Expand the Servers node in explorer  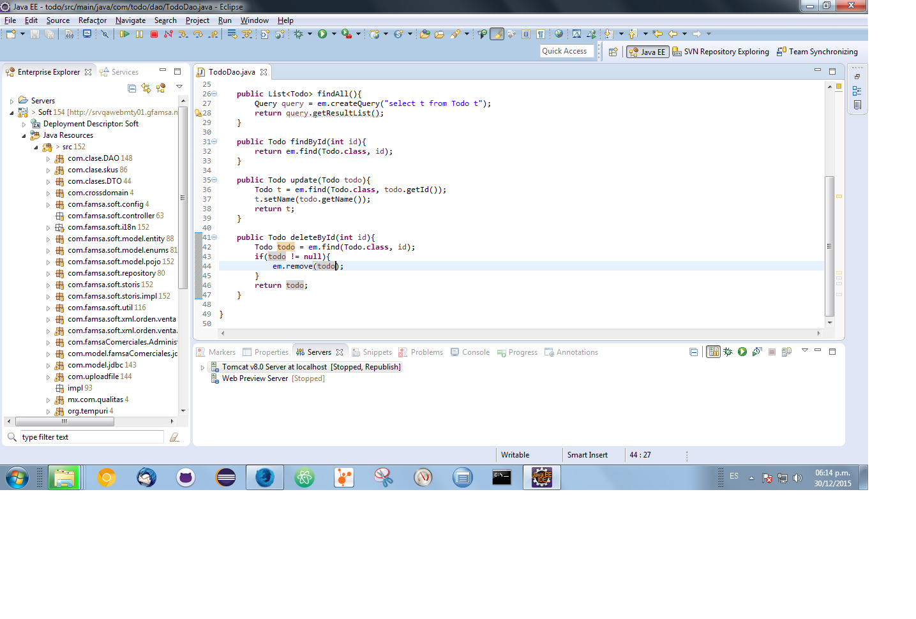click(x=11, y=101)
